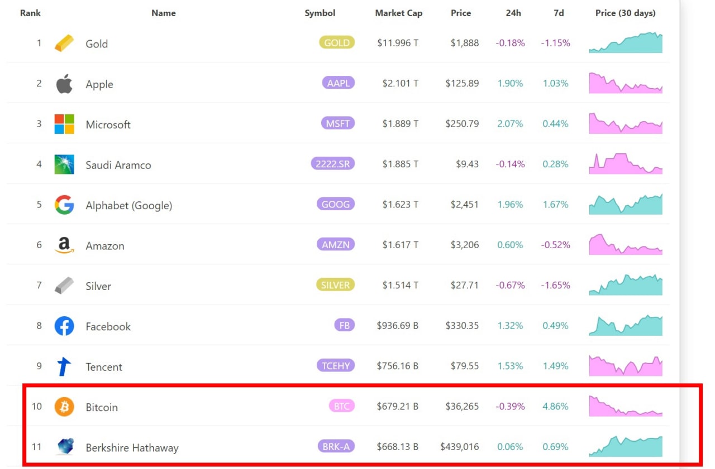
Task: Open Berkshire Hathaway's 30-day price chart
Action: tap(626, 446)
